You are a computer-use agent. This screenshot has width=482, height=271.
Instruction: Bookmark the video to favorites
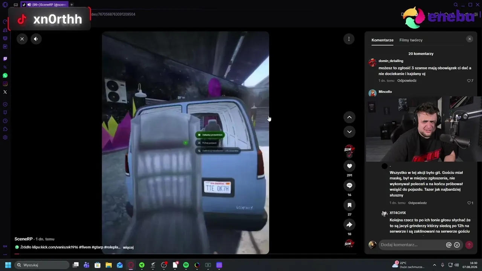point(349,205)
